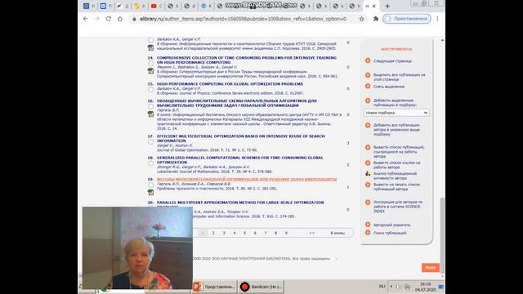Open citation count 2 for publication 18
Viewport: 523px width, 294px height.
point(348,165)
